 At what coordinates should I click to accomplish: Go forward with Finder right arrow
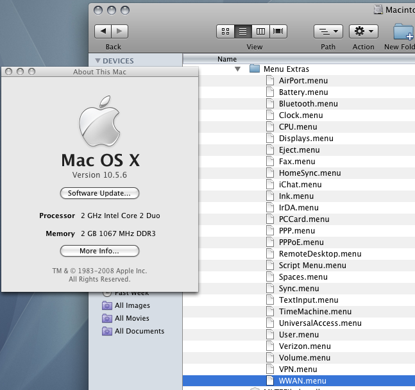(120, 31)
